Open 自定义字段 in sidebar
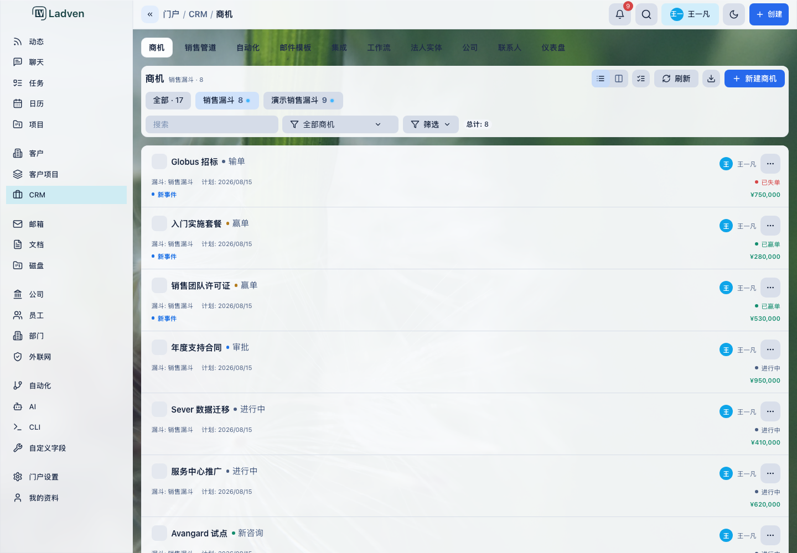The image size is (797, 553). pos(66,448)
